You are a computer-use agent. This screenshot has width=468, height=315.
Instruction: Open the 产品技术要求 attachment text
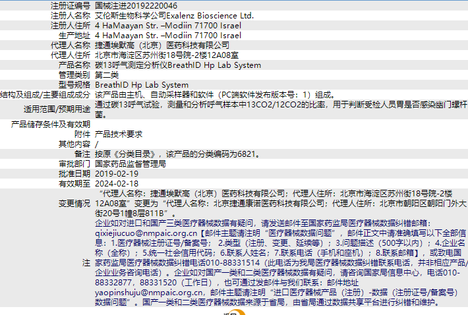(119, 134)
